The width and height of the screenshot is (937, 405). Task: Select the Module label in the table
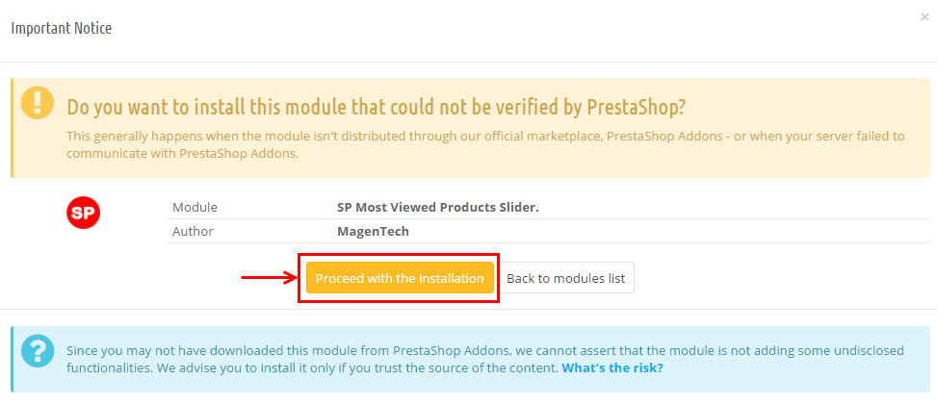[x=195, y=208]
